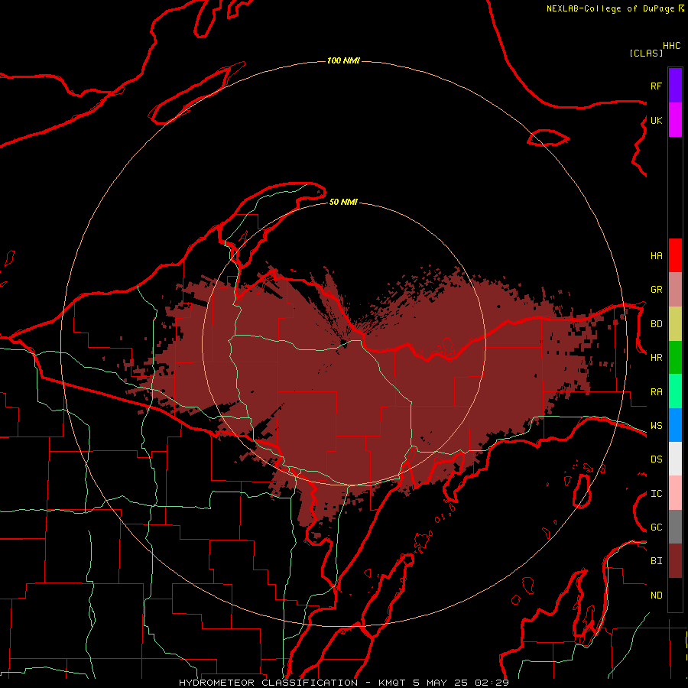Click the "UK" legend label
Screen dimensions: 688x688
tap(656, 120)
